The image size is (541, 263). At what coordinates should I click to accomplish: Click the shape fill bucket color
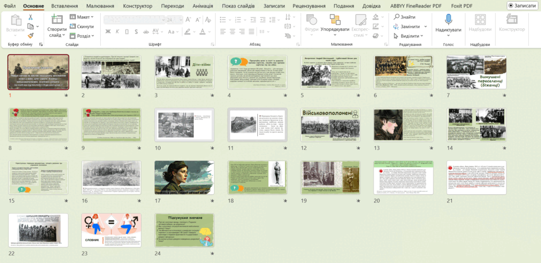375,17
